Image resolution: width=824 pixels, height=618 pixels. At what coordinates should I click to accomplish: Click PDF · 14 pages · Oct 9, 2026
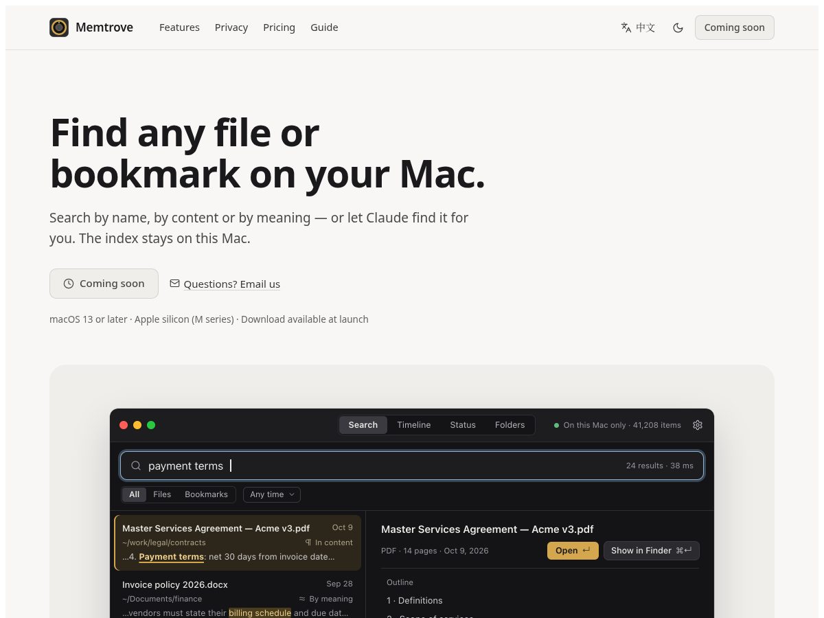point(435,551)
